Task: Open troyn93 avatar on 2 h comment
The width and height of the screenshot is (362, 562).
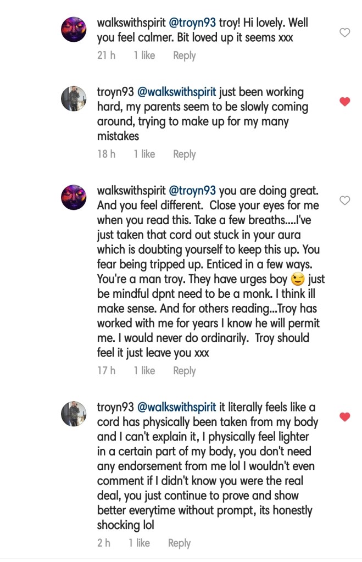Action: tap(74, 414)
